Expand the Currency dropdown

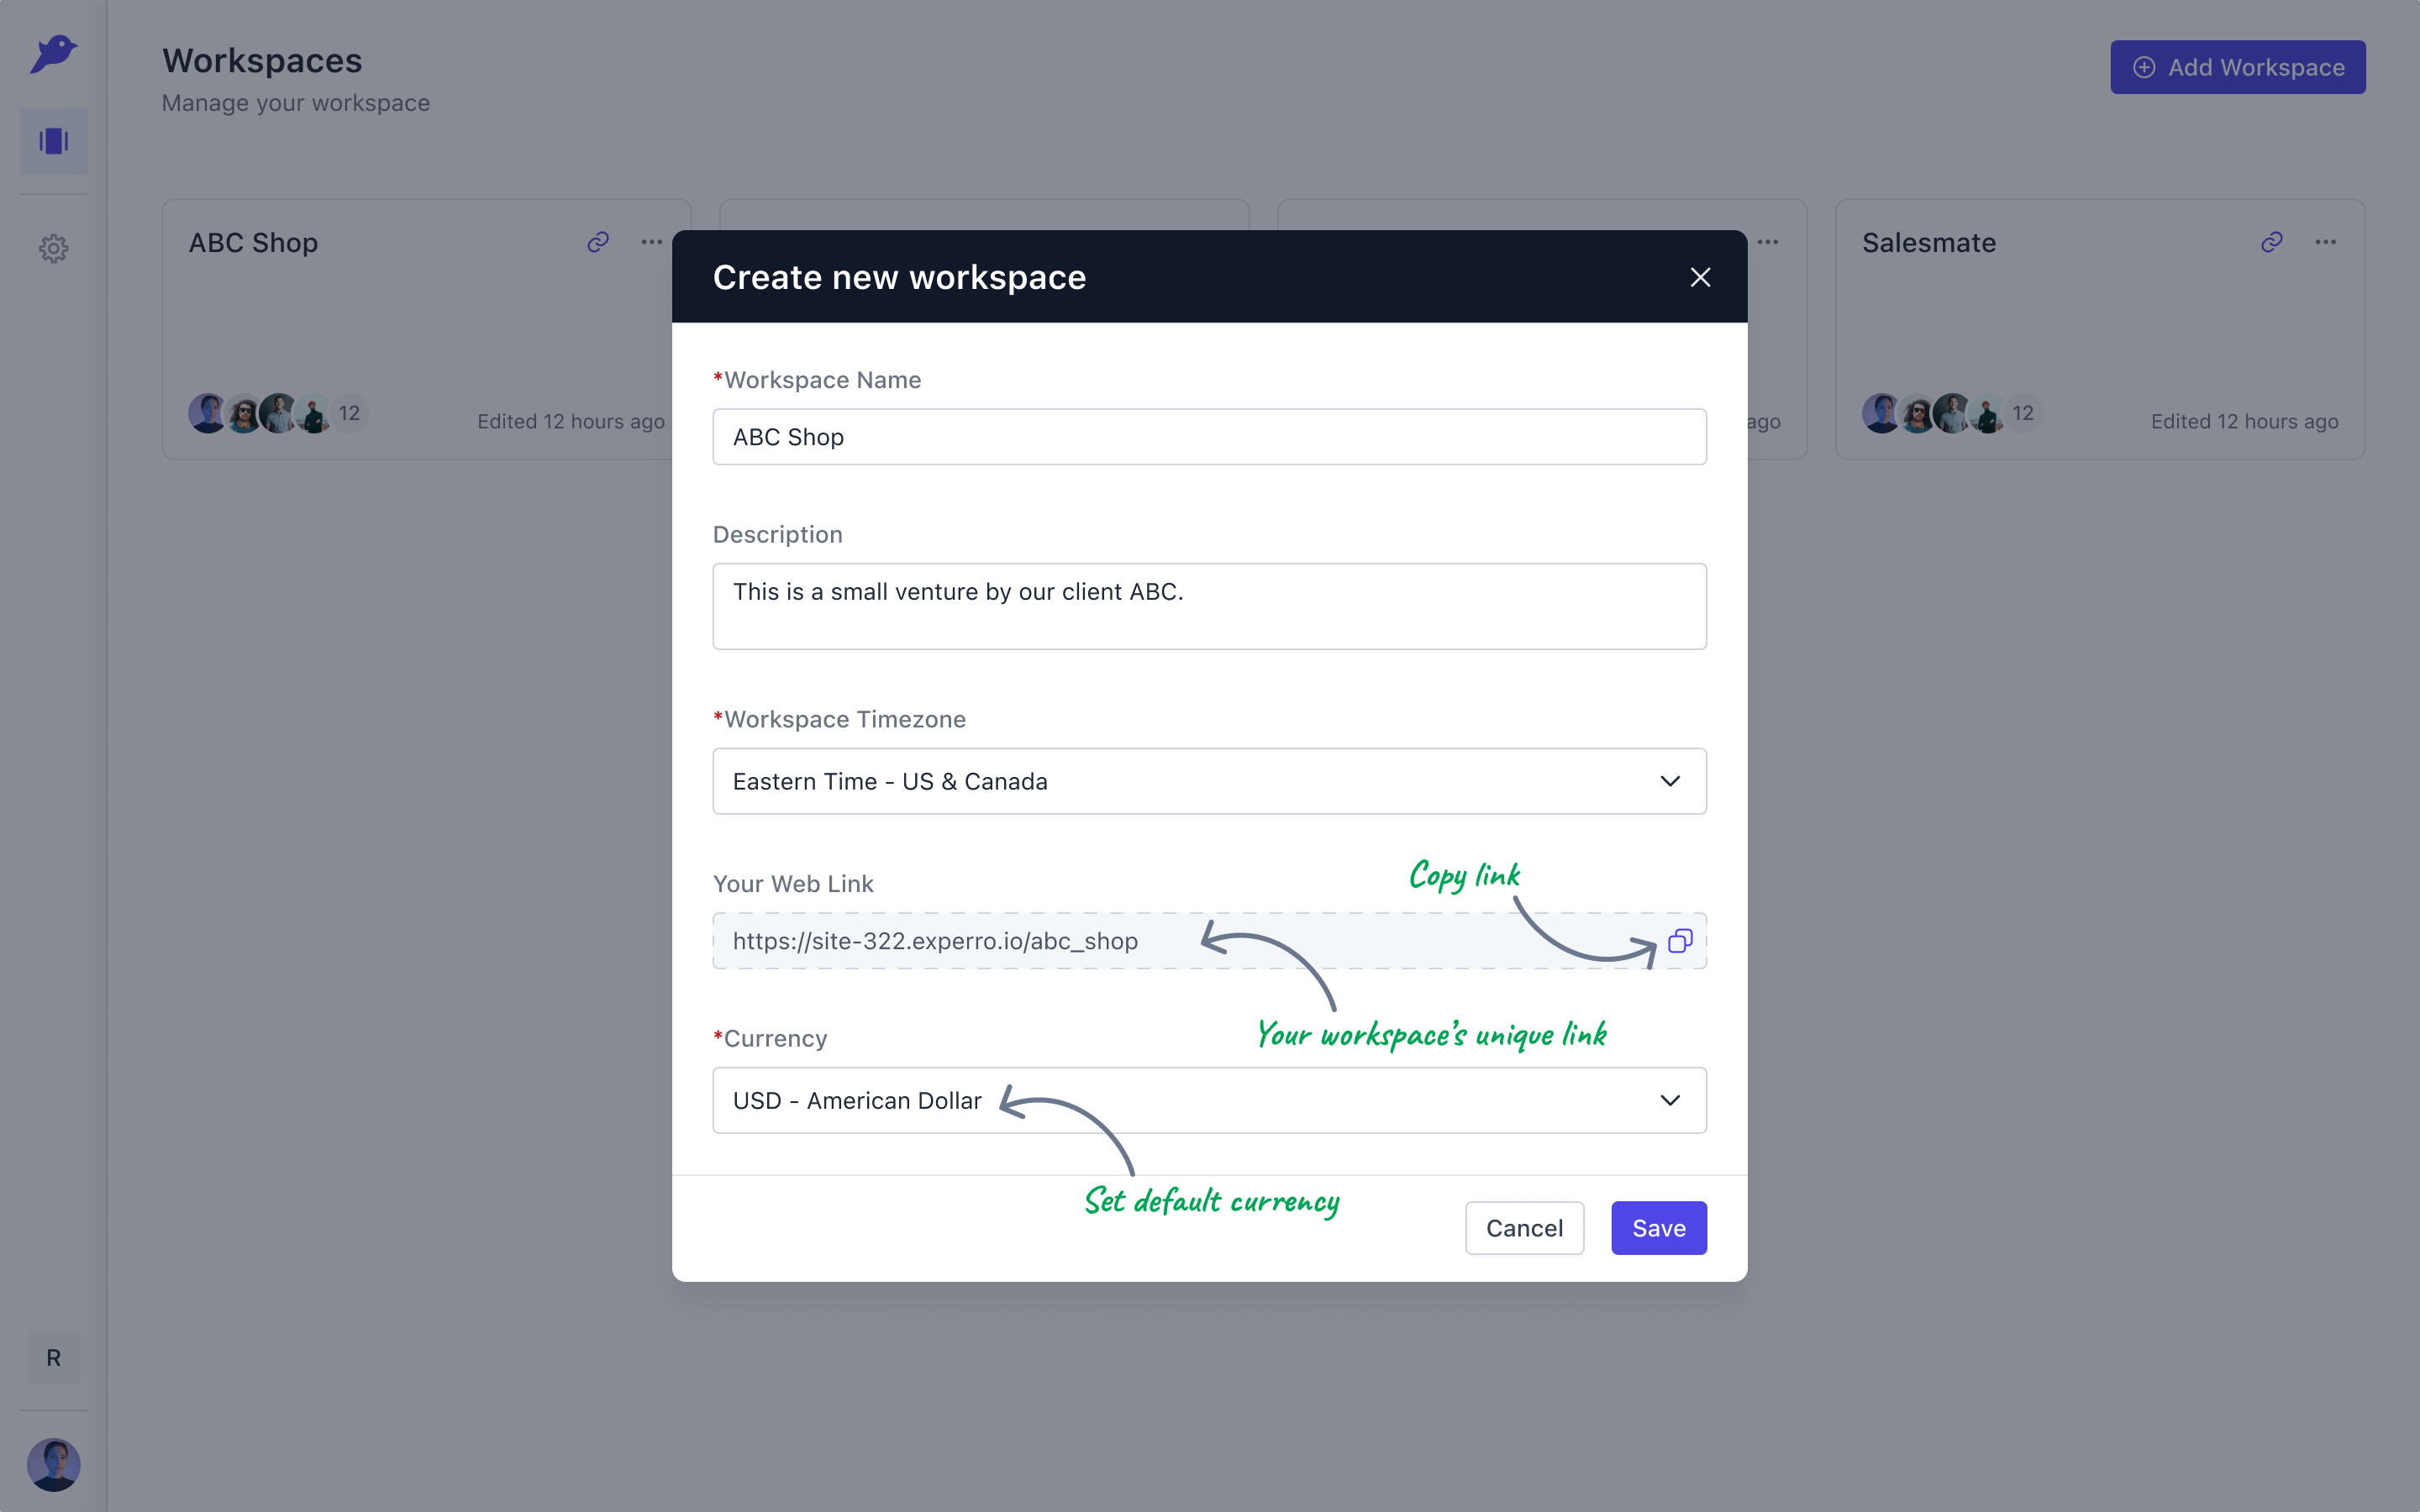(x=1209, y=1100)
